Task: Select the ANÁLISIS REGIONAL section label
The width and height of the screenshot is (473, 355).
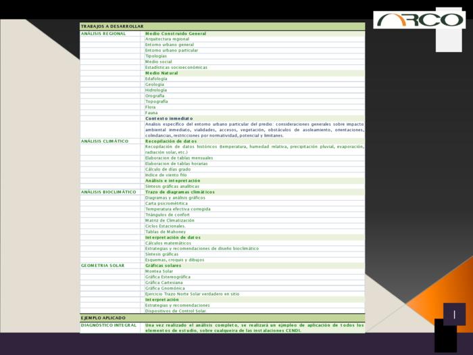Action: [103, 33]
